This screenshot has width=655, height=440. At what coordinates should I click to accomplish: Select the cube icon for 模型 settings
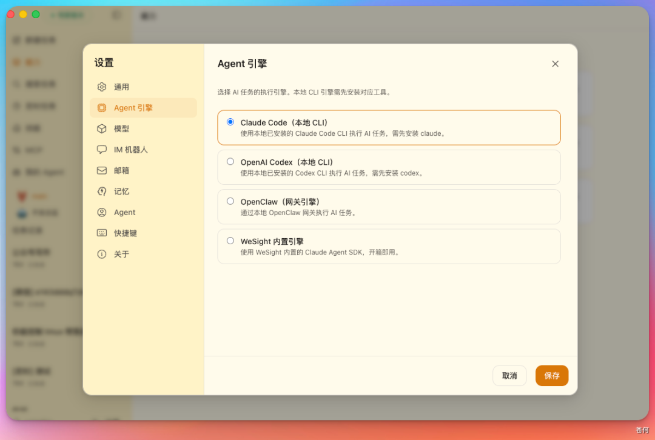tap(101, 128)
